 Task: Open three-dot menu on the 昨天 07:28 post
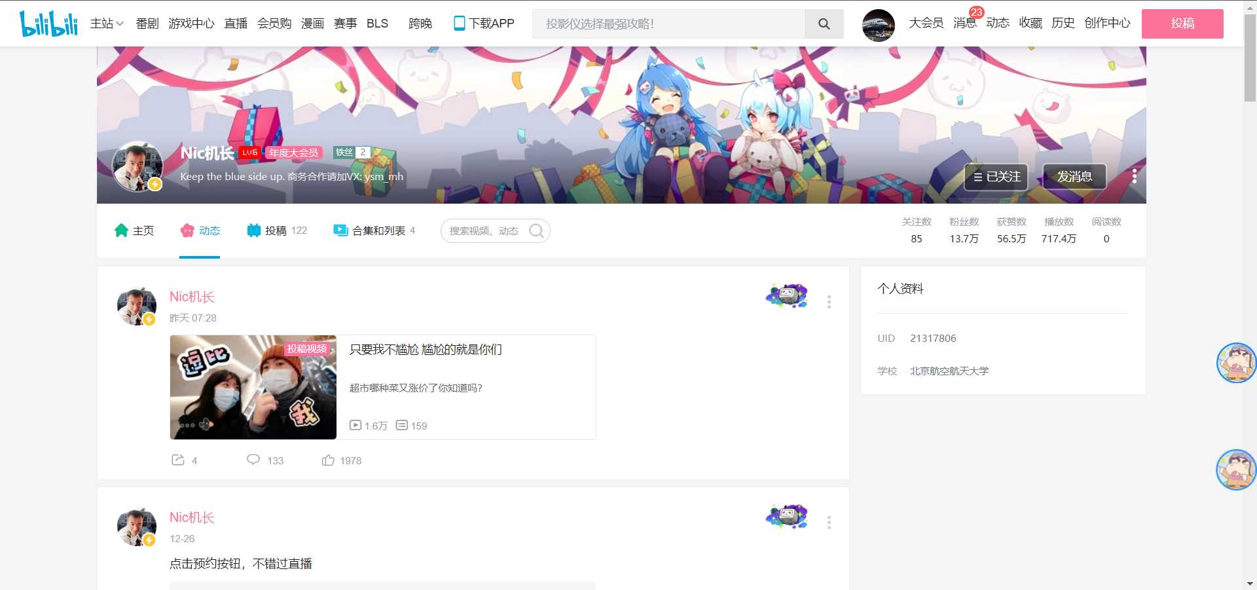(829, 301)
